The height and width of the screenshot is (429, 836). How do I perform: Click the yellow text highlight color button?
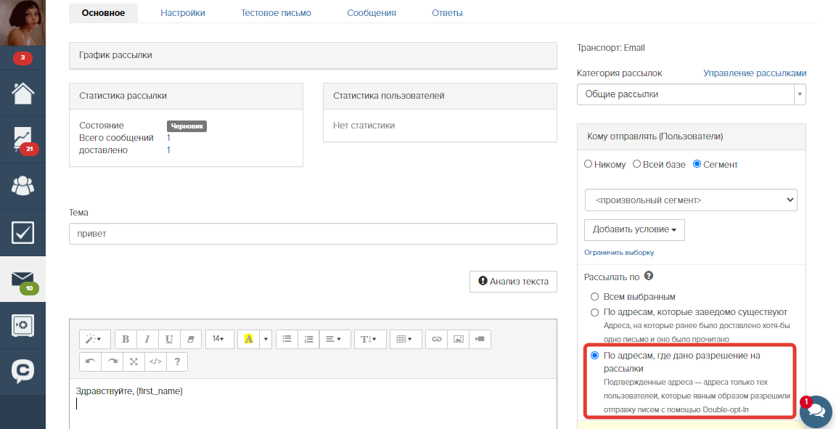point(248,339)
